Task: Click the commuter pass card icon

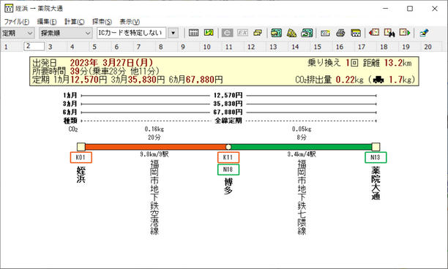Action: coord(325,33)
